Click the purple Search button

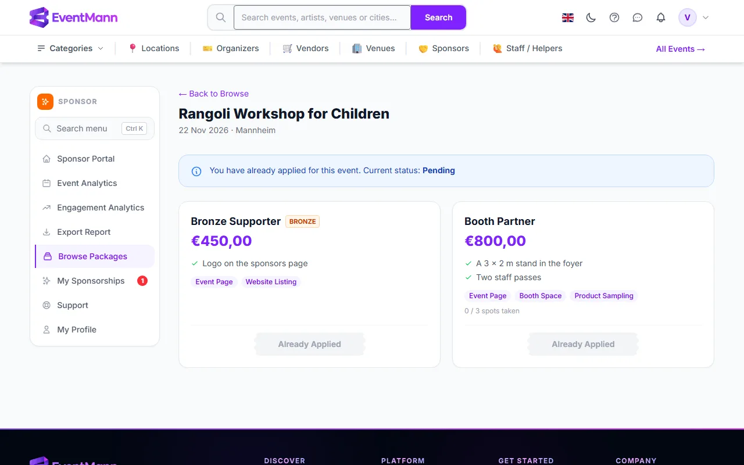pyautogui.click(x=438, y=17)
